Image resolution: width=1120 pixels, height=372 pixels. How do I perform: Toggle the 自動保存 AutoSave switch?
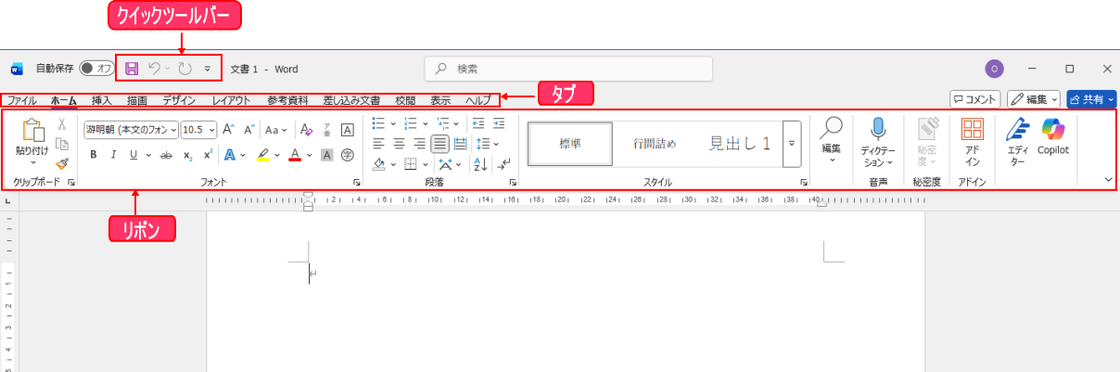pyautogui.click(x=95, y=68)
